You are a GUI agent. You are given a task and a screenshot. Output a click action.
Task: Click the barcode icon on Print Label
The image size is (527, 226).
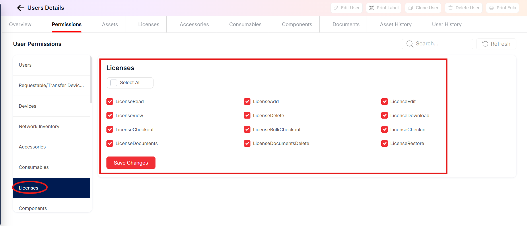point(372,8)
